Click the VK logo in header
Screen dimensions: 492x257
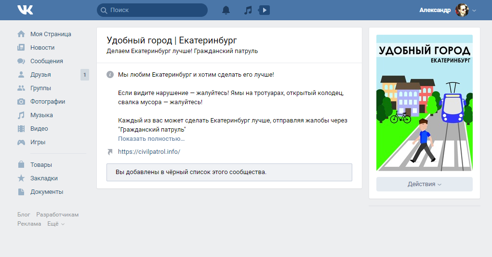tap(25, 10)
